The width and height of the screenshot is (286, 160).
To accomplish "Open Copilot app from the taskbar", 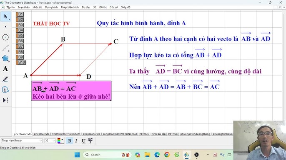I will pos(138,155).
